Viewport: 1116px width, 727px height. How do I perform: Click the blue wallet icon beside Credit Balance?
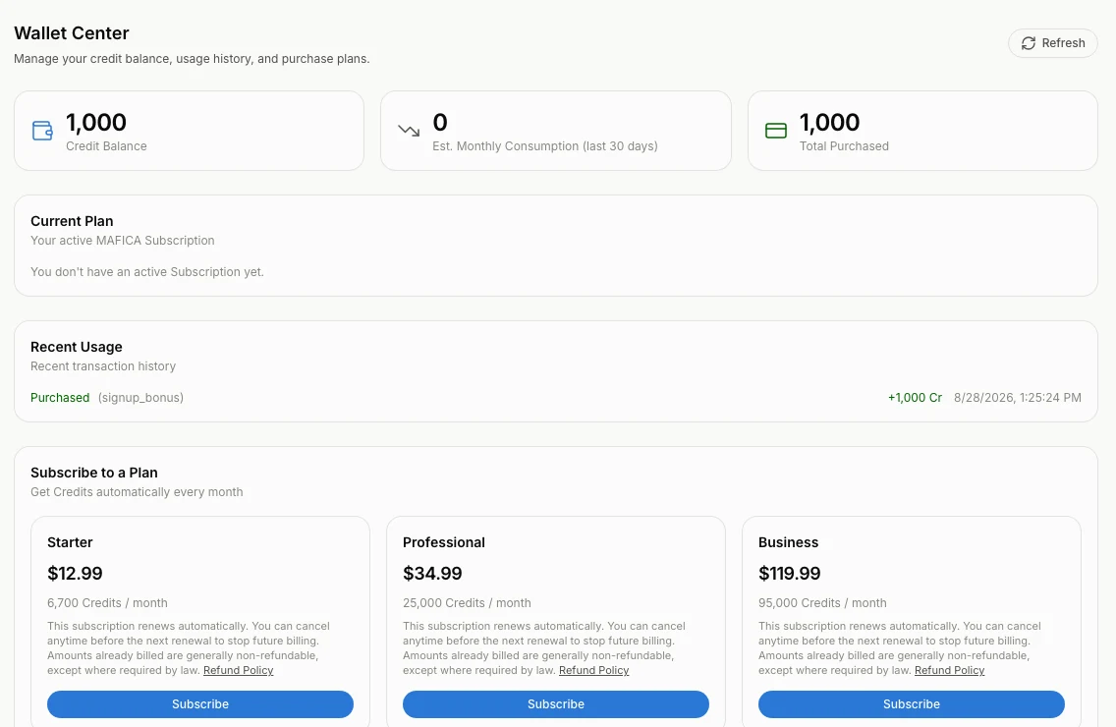click(42, 131)
